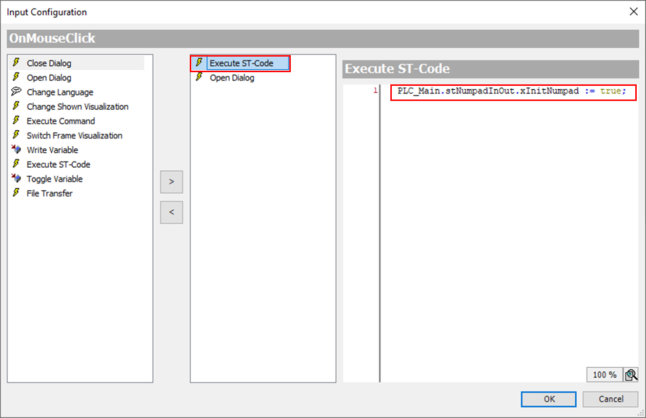The image size is (646, 418).
Task: Select Change Shown Visualization action
Action: [78, 106]
